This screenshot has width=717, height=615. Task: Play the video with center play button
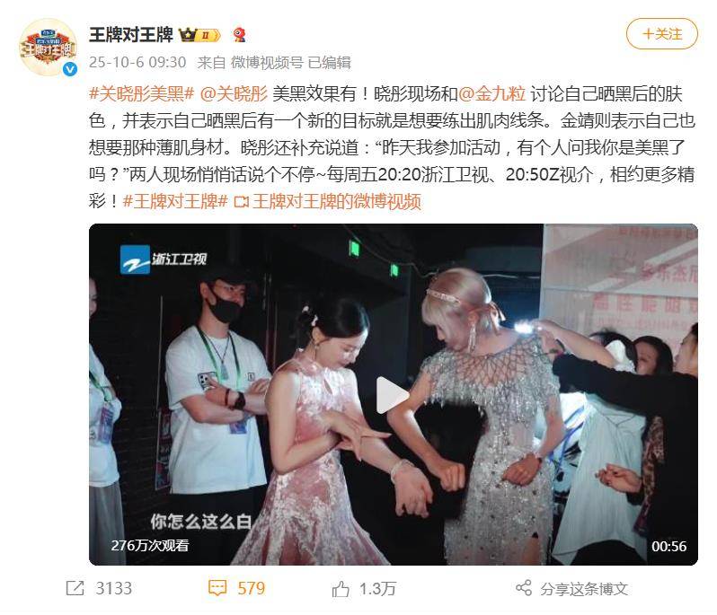[393, 395]
